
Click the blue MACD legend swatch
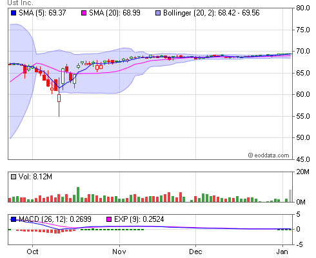click(x=14, y=219)
